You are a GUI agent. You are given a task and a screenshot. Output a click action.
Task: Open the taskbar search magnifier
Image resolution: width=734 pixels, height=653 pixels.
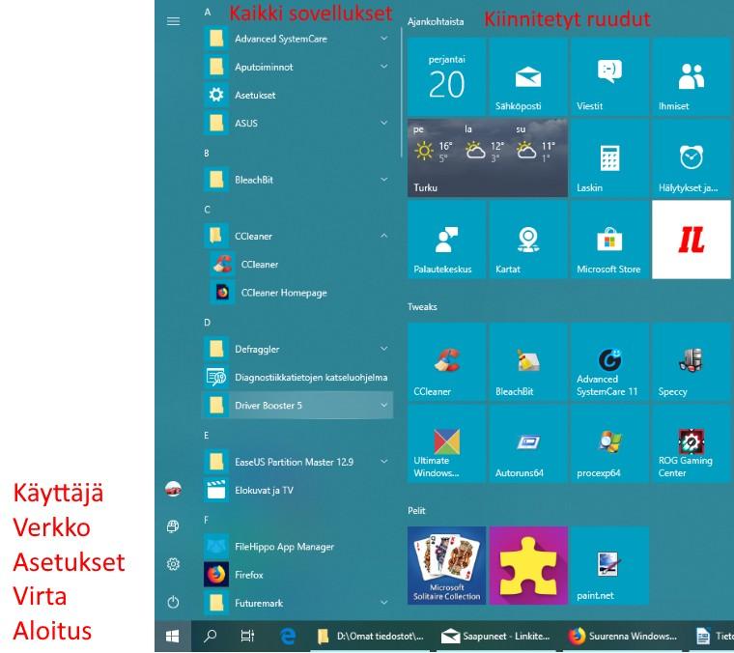(x=211, y=637)
